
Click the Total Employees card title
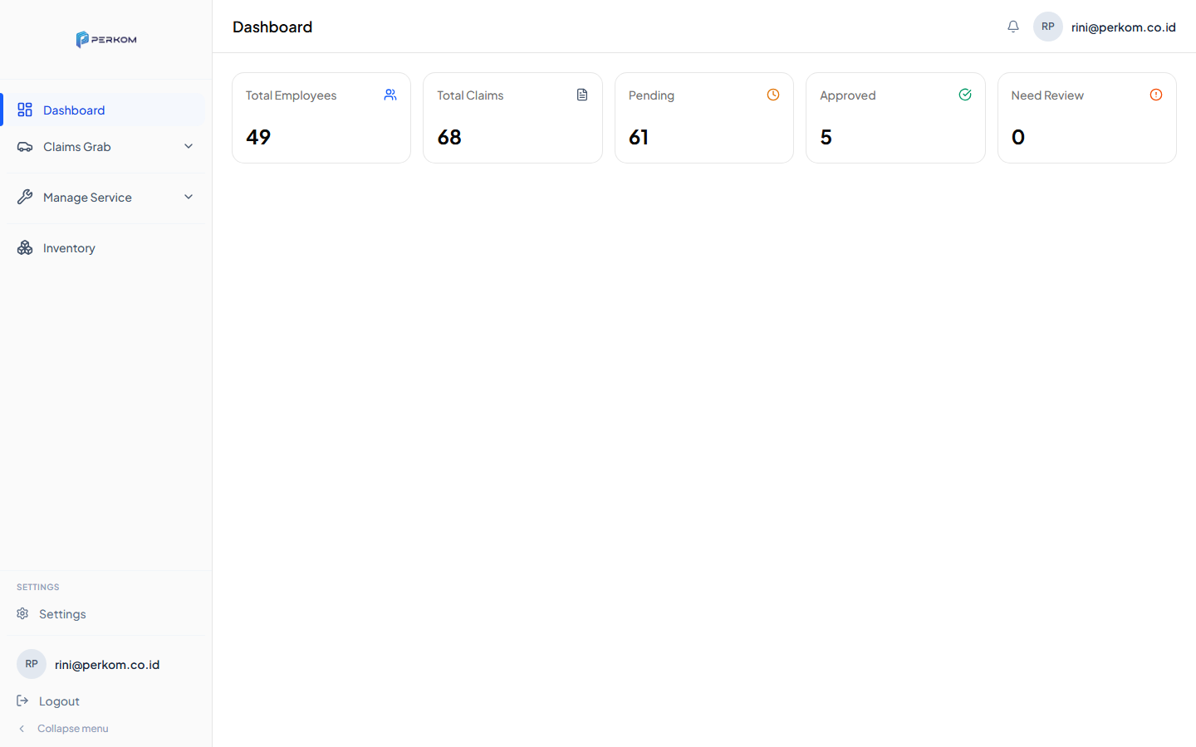(x=291, y=95)
